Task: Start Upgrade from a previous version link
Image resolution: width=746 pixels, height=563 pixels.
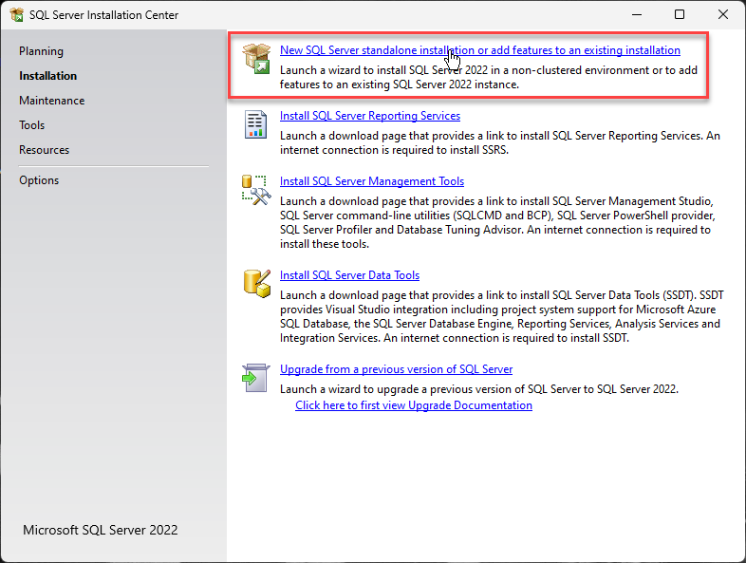Action: 396,369
